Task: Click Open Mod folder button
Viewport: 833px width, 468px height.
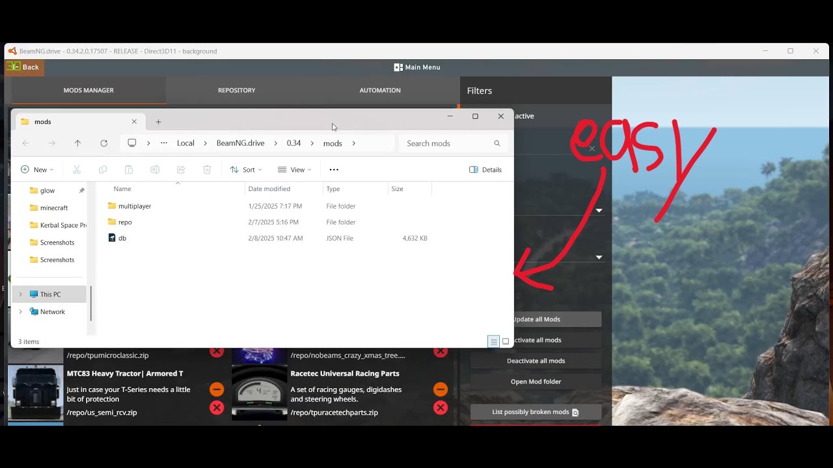Action: (536, 382)
